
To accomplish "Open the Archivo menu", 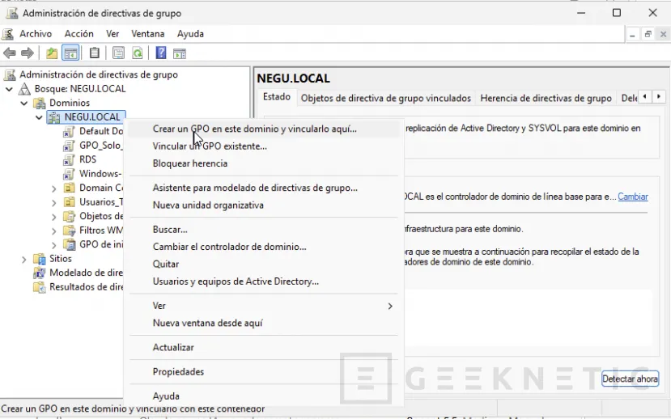I will point(36,34).
